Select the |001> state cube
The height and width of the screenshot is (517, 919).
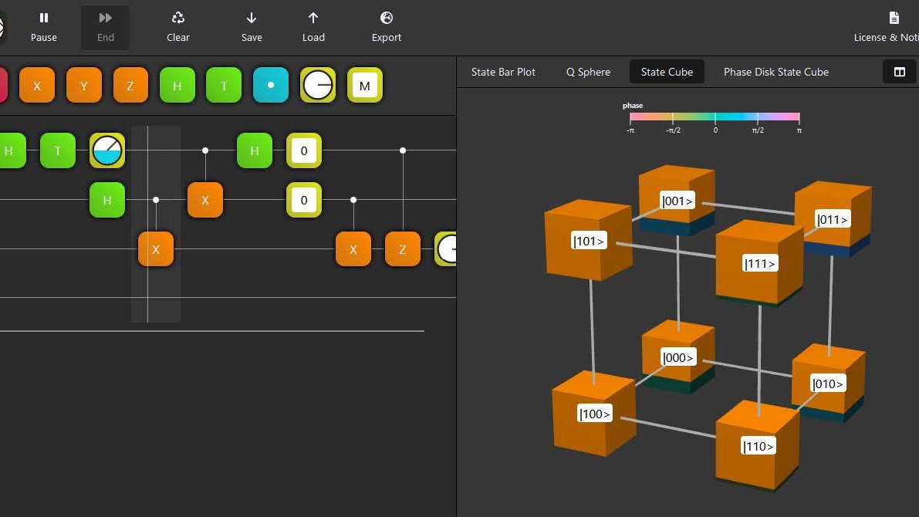click(x=677, y=199)
